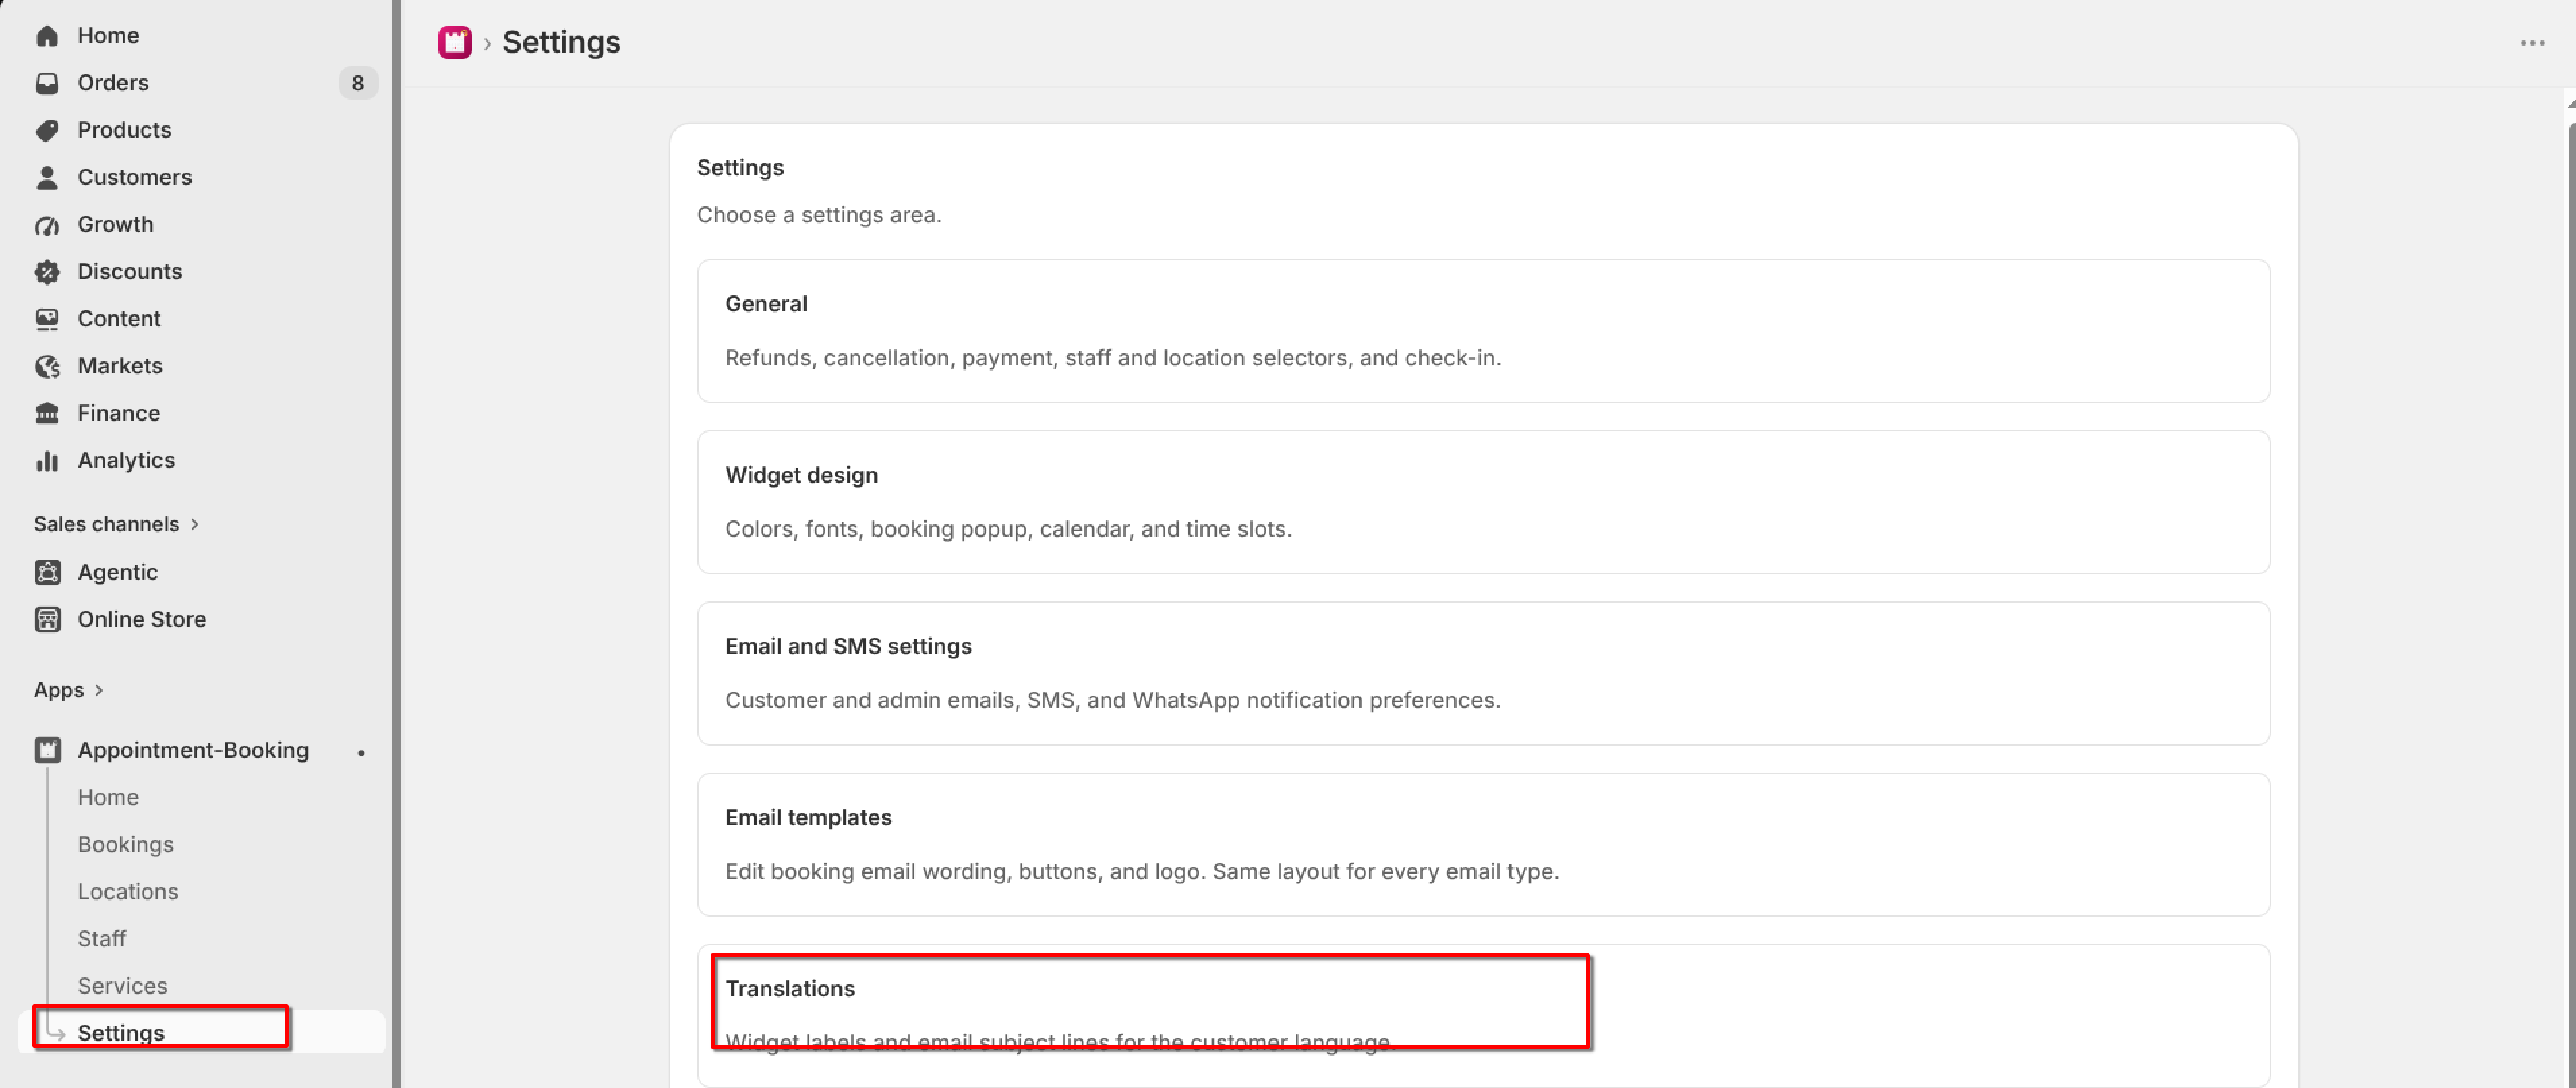Image resolution: width=2576 pixels, height=1088 pixels.
Task: Click the Customers label in sidebar
Action: (x=135, y=177)
